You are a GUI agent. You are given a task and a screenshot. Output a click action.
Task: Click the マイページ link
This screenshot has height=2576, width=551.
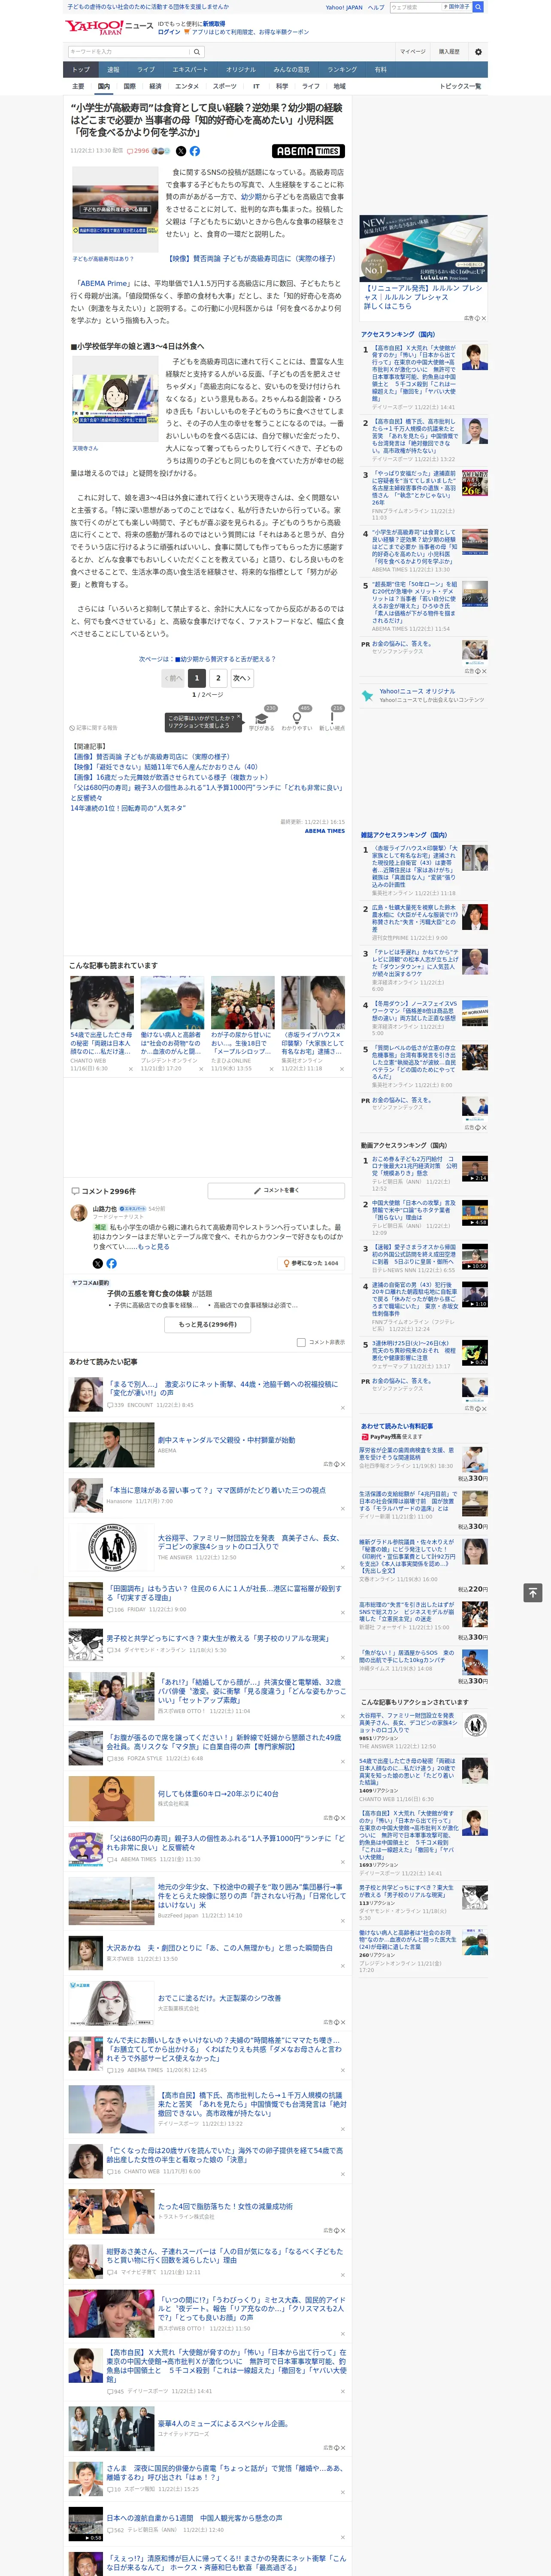coord(413,51)
